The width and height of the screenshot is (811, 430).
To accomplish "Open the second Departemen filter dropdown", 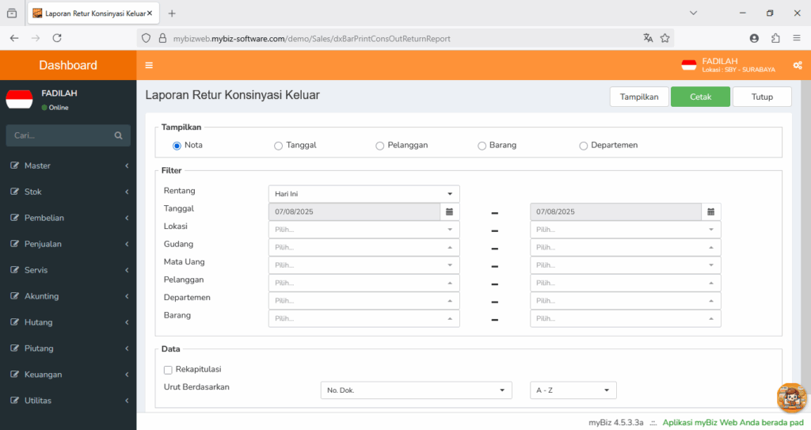I will coord(626,301).
